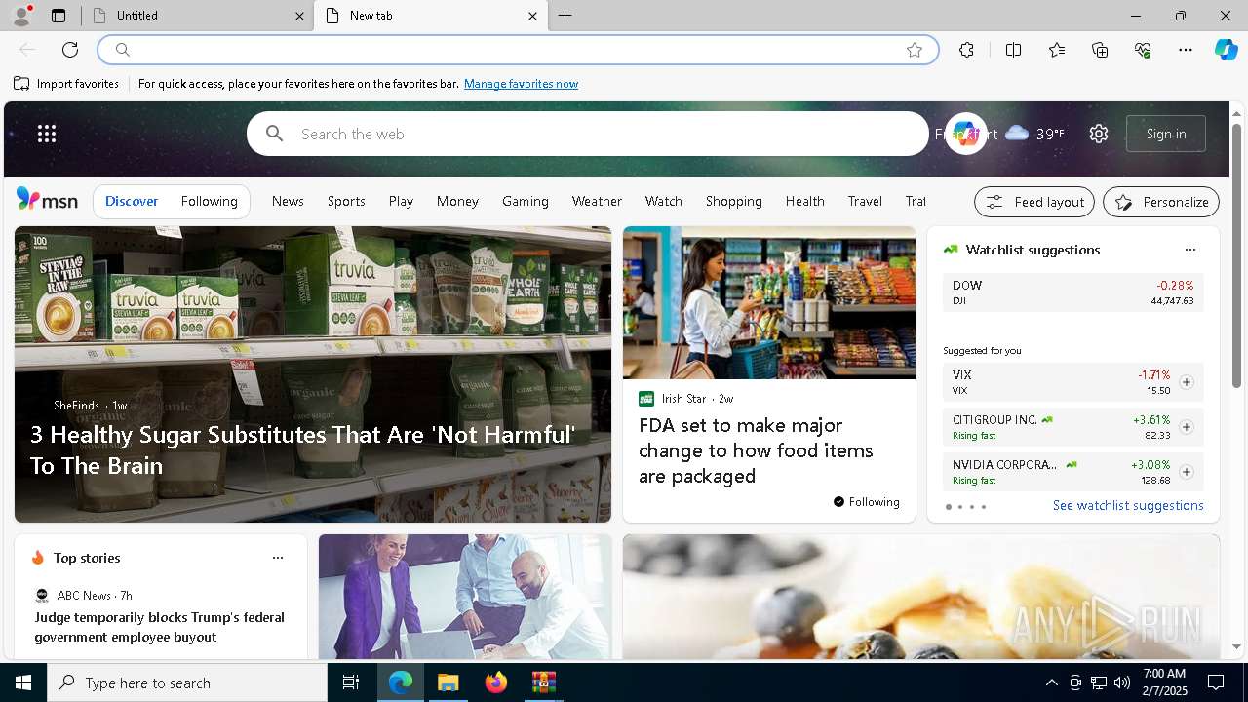Viewport: 1248px width, 702px height.
Task: Open the tab actions menu icon
Action: click(x=58, y=16)
